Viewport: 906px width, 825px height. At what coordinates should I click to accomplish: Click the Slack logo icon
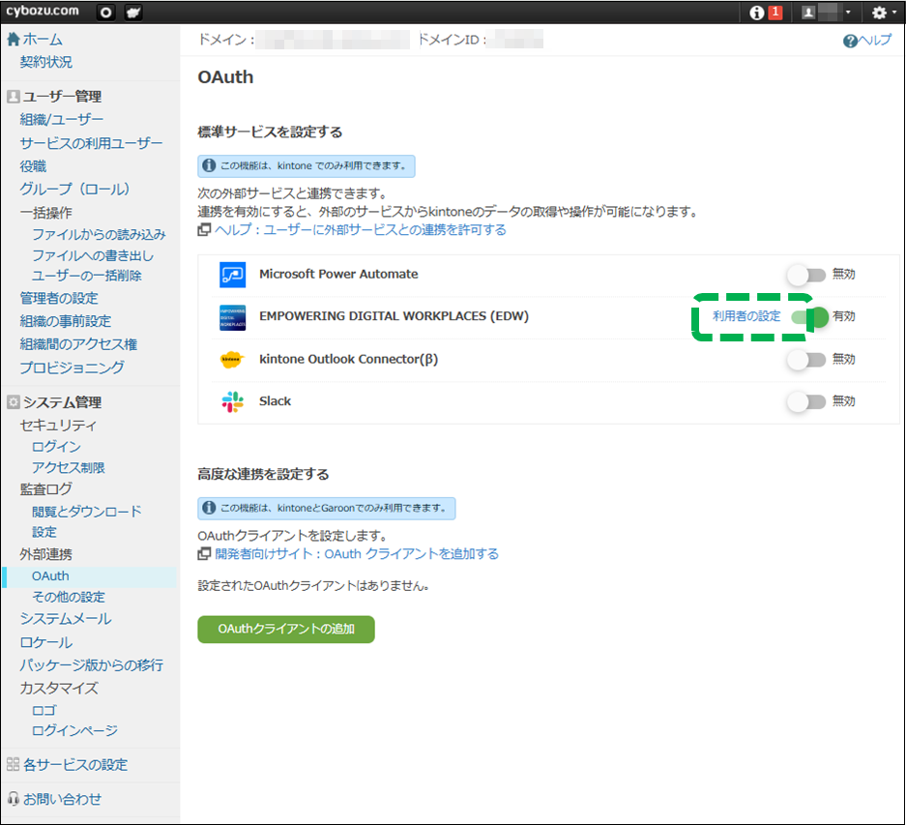pos(232,401)
